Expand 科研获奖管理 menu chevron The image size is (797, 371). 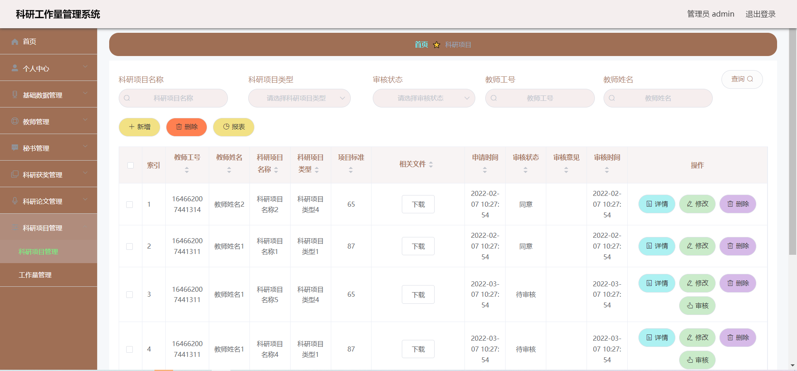click(85, 173)
